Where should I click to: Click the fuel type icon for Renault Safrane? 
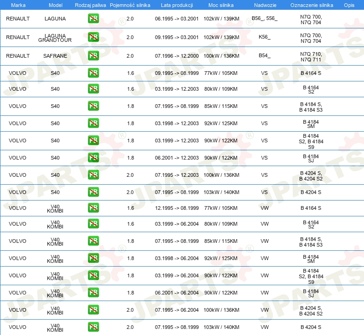click(93, 56)
